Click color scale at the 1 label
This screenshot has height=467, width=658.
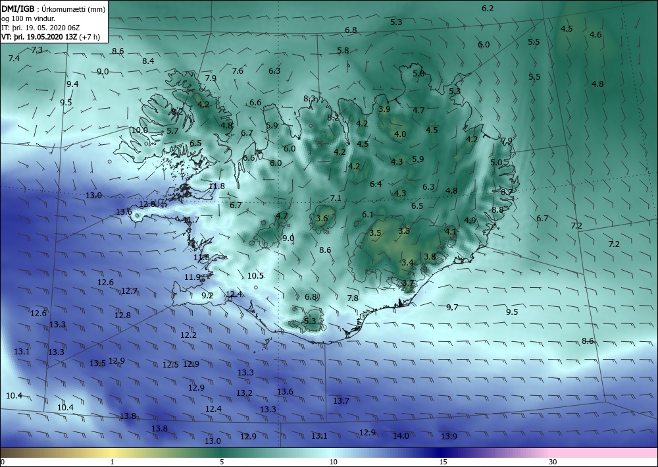(x=112, y=462)
